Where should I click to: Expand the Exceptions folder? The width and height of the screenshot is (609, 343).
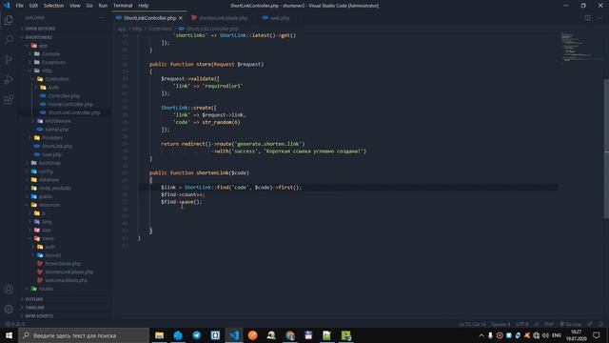(x=53, y=62)
